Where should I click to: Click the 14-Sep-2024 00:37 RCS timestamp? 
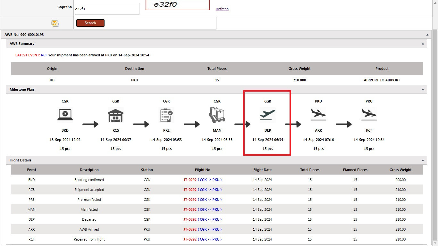116,140
